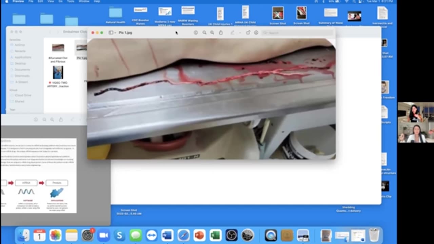
Task: Click the Share icon in Pic 1.jpg toolbar
Action: pyautogui.click(x=221, y=33)
